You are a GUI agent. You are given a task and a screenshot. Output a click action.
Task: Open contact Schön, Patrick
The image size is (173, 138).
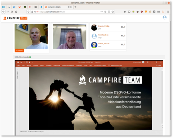(104, 44)
